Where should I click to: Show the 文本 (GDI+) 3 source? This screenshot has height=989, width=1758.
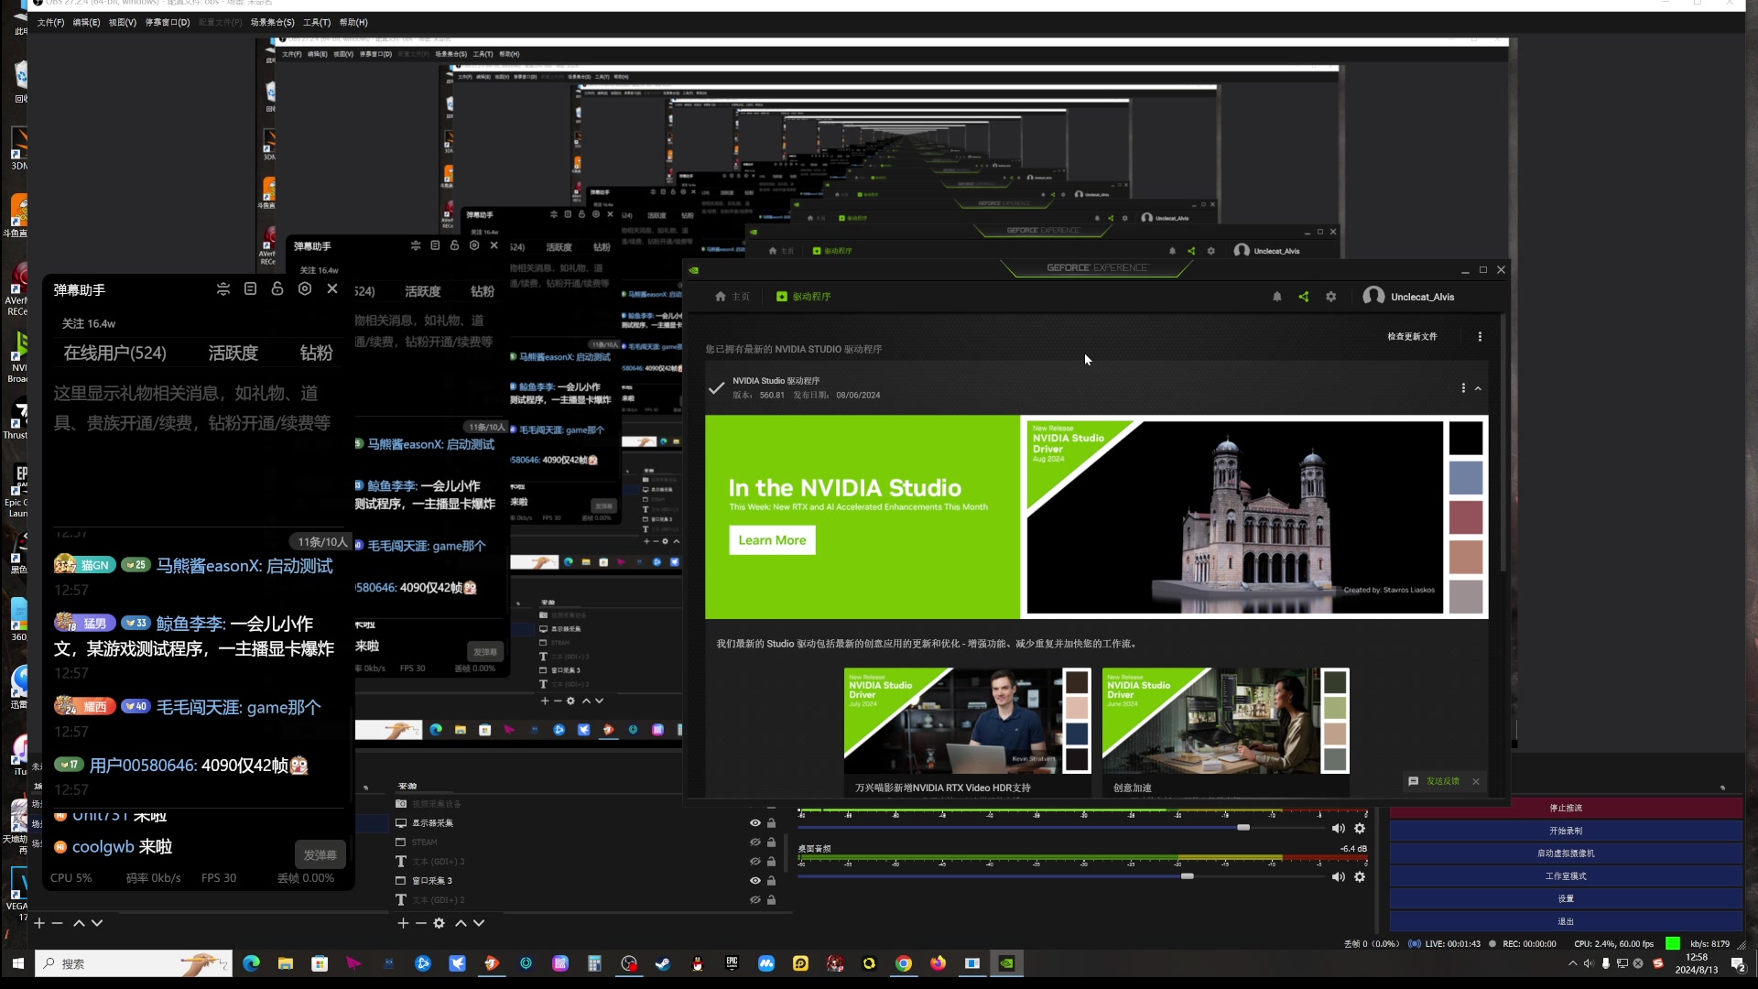click(x=755, y=862)
